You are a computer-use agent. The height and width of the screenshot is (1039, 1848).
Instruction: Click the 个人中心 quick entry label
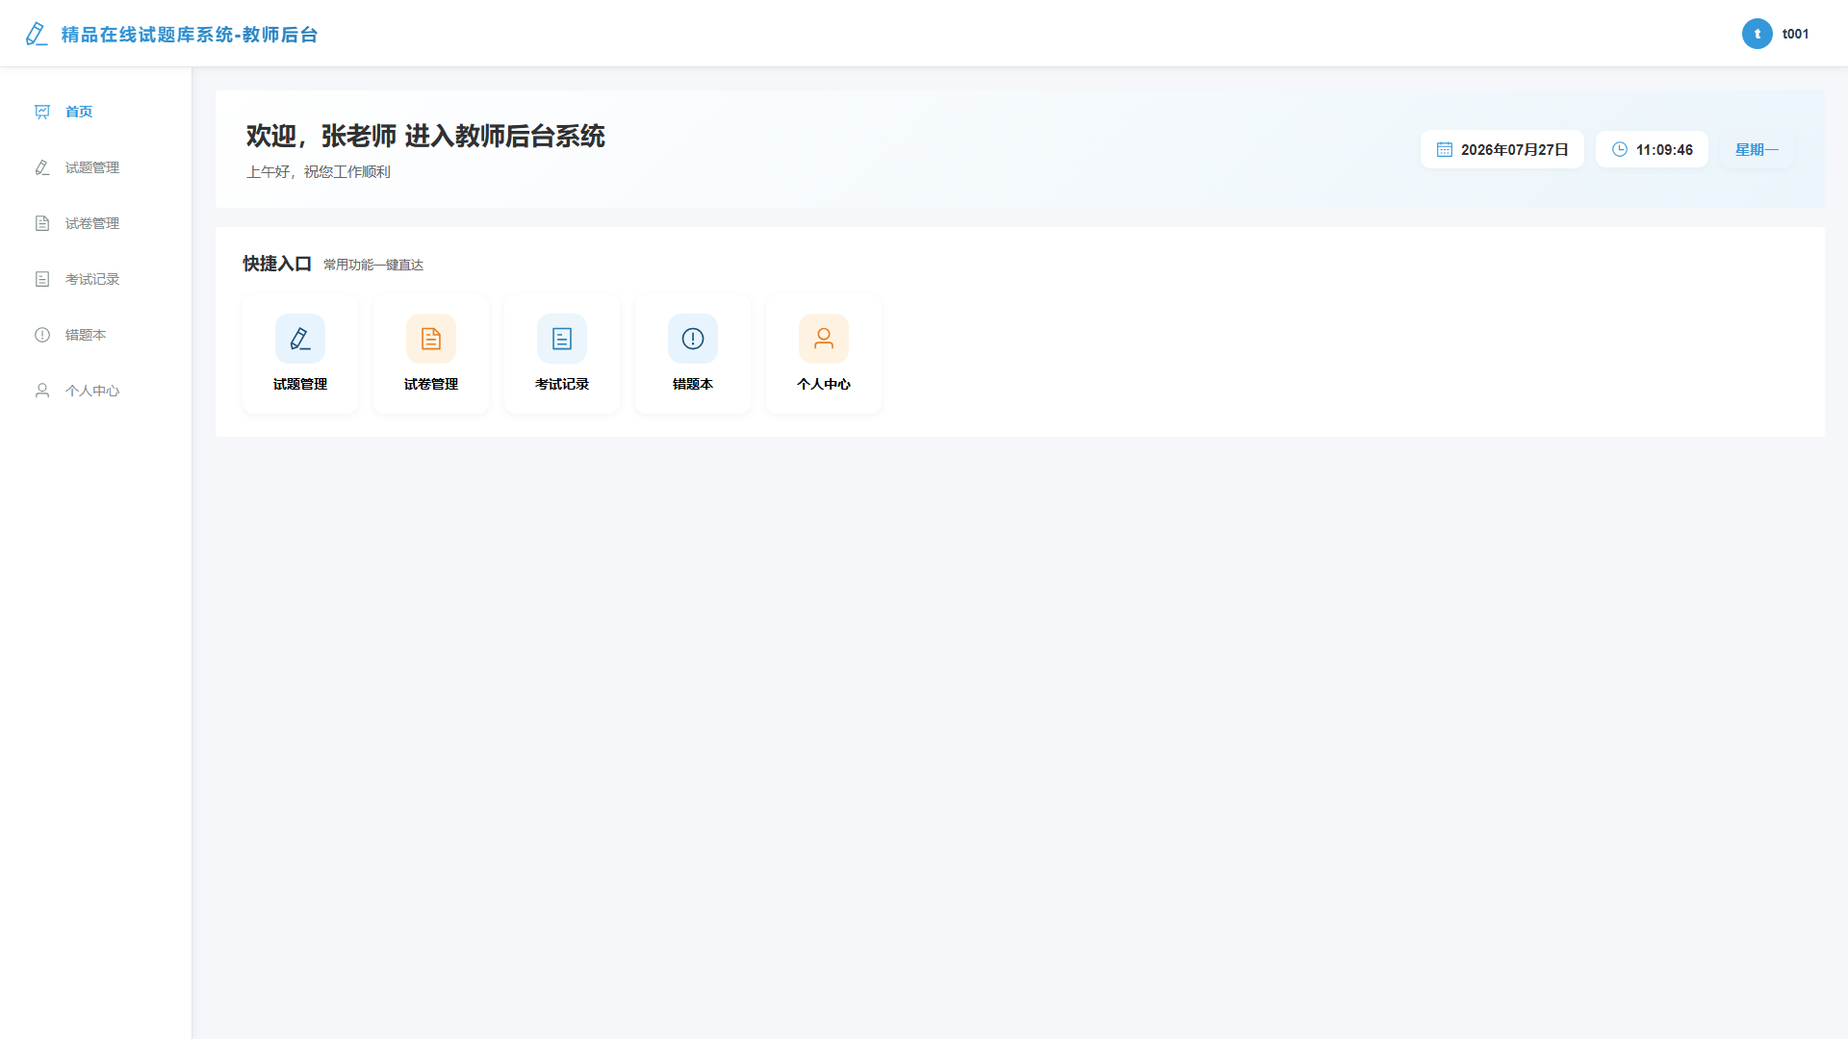coord(824,384)
